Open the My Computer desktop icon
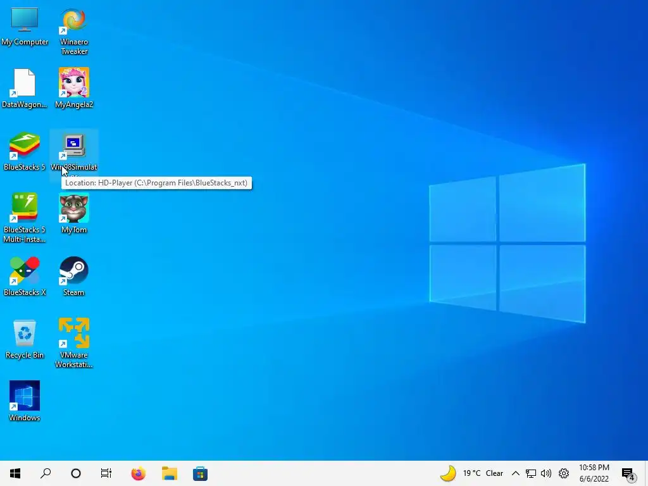Image resolution: width=648 pixels, height=486 pixels. (x=25, y=27)
